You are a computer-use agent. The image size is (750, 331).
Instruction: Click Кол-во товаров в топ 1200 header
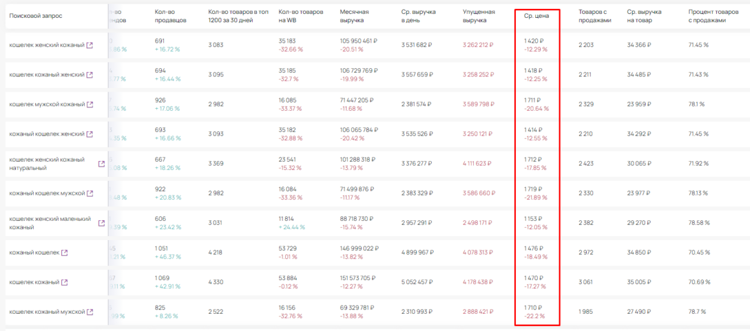238,16
